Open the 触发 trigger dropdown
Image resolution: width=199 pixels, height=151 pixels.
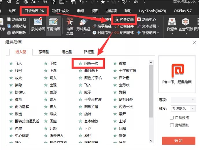(183, 108)
